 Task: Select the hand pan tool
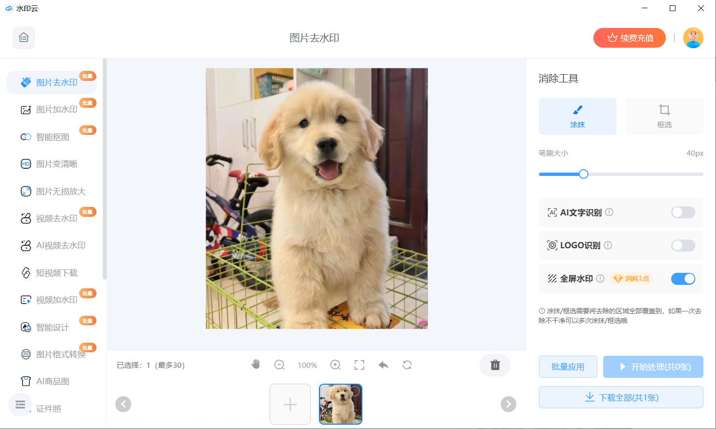256,364
